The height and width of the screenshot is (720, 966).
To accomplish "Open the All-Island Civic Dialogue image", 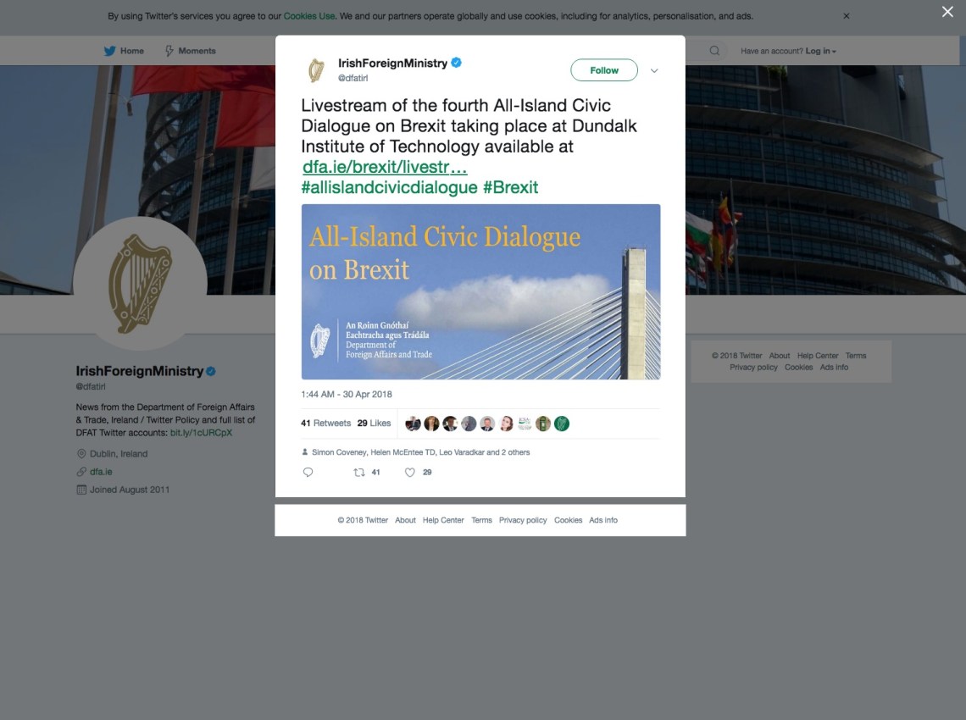I will [x=480, y=291].
